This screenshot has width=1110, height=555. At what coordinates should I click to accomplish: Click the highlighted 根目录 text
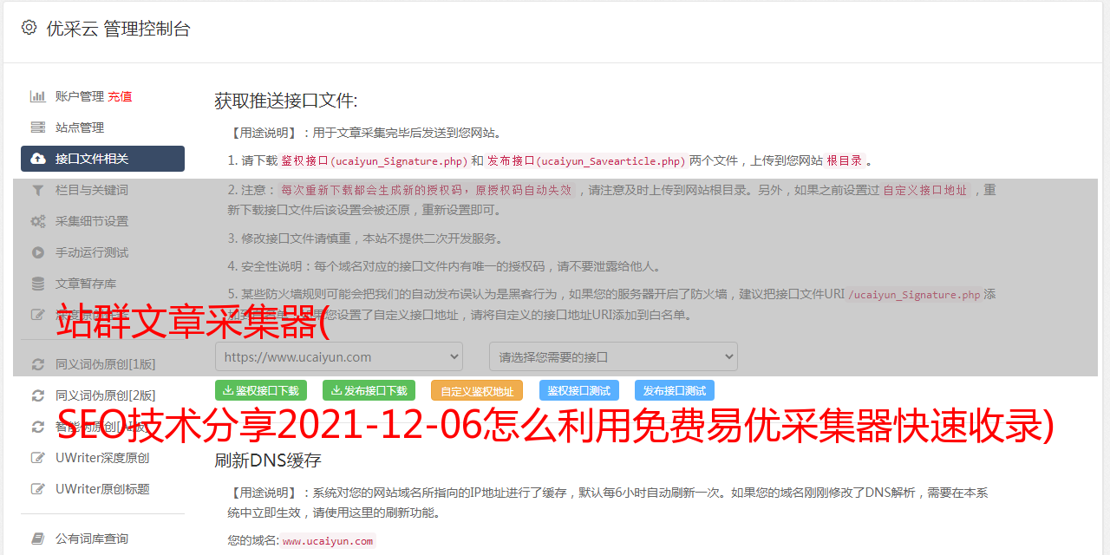tap(845, 160)
